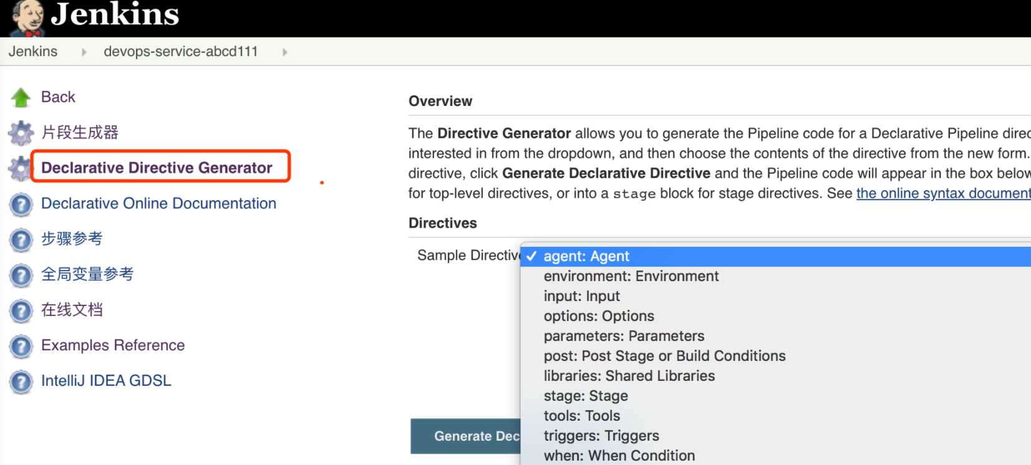Image resolution: width=1031 pixels, height=465 pixels.
Task: Select 'when: When Condition' option
Action: click(776, 456)
